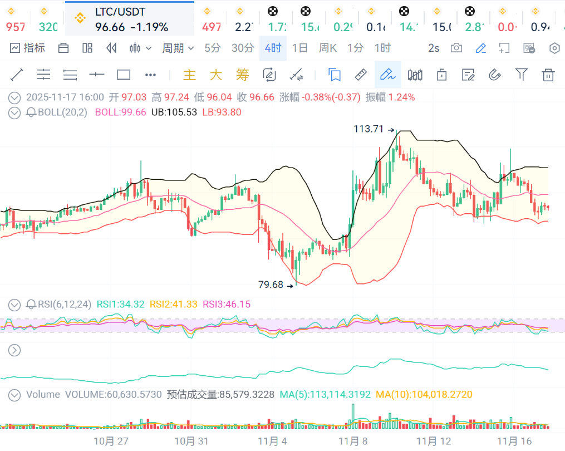The height and width of the screenshot is (451, 565).
Task: Click the 主 main force button
Action: point(190,75)
